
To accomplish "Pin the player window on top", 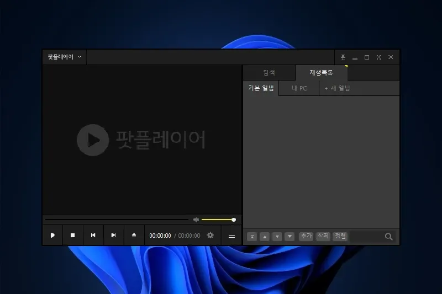I will click(x=343, y=57).
